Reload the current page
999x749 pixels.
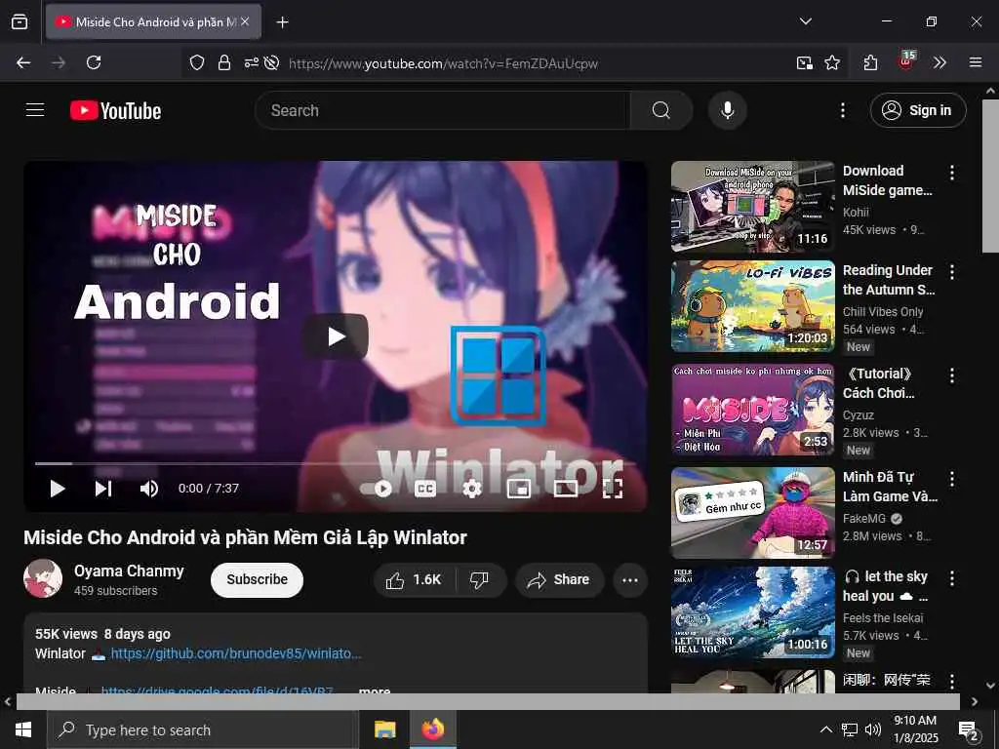[94, 62]
